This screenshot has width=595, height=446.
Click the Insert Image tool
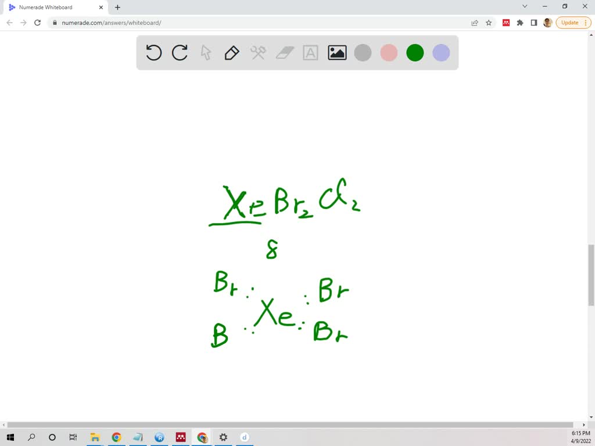point(336,52)
